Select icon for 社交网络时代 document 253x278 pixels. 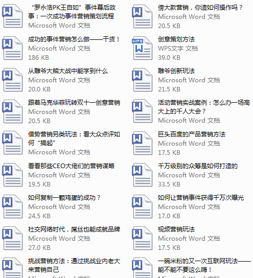12,238
